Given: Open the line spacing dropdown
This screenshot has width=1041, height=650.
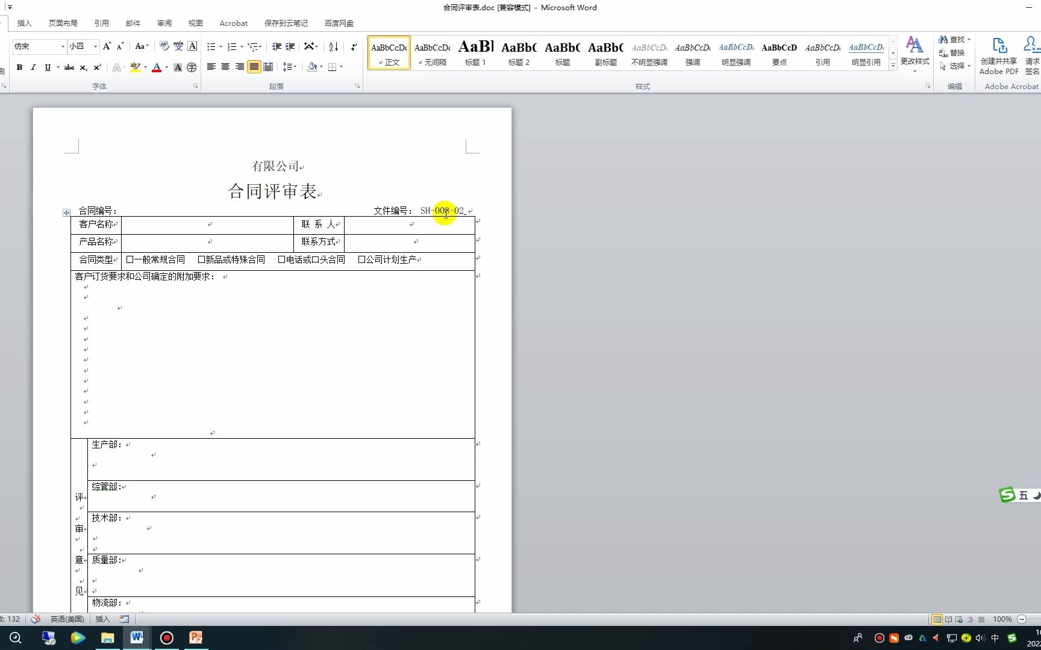Looking at the screenshot, I should coord(295,67).
